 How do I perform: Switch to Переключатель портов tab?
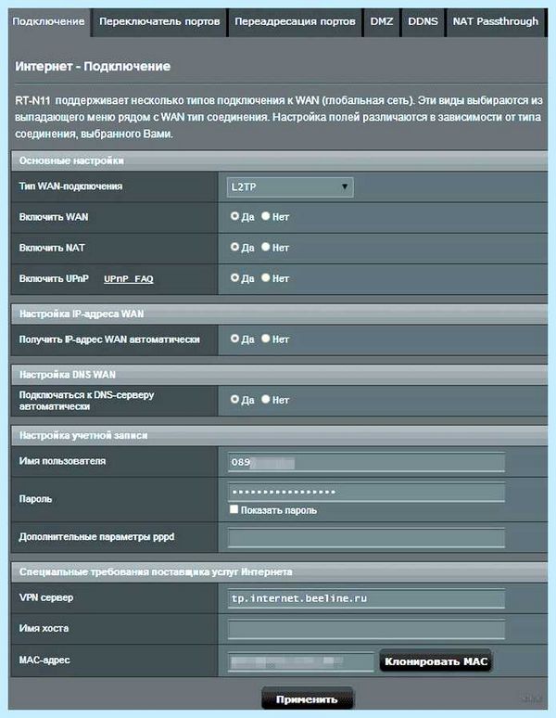coord(159,22)
